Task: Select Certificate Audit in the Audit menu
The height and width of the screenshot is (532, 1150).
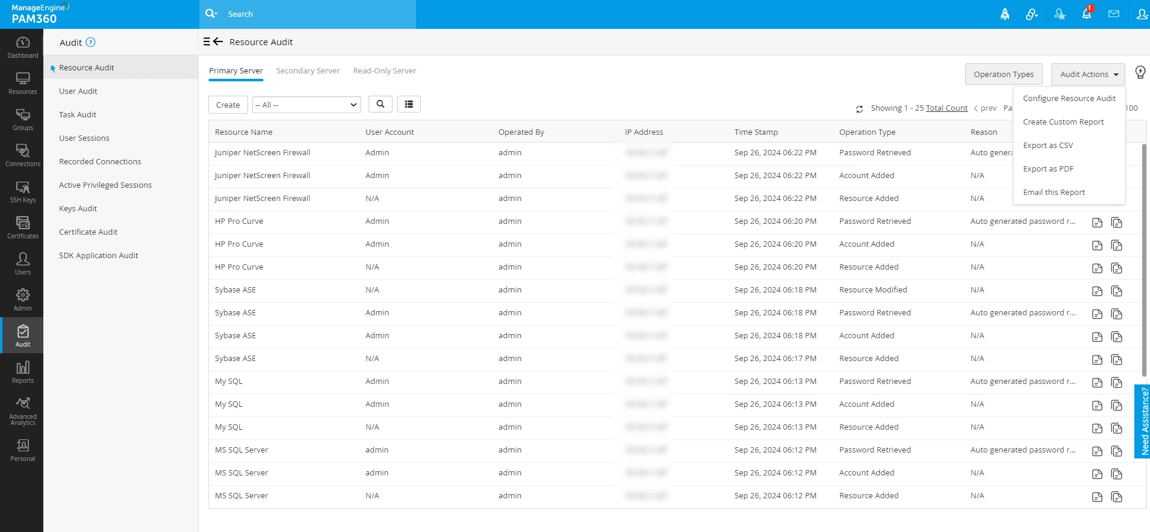Action: pyautogui.click(x=120, y=232)
